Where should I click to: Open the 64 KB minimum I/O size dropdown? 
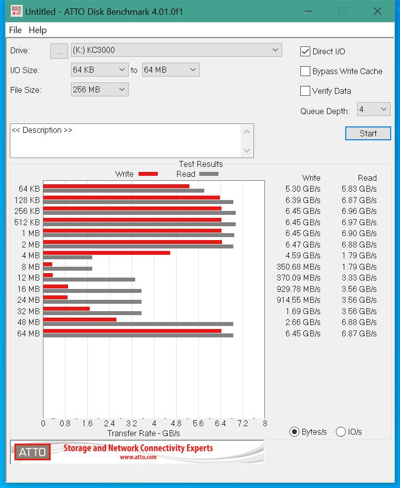click(x=100, y=70)
